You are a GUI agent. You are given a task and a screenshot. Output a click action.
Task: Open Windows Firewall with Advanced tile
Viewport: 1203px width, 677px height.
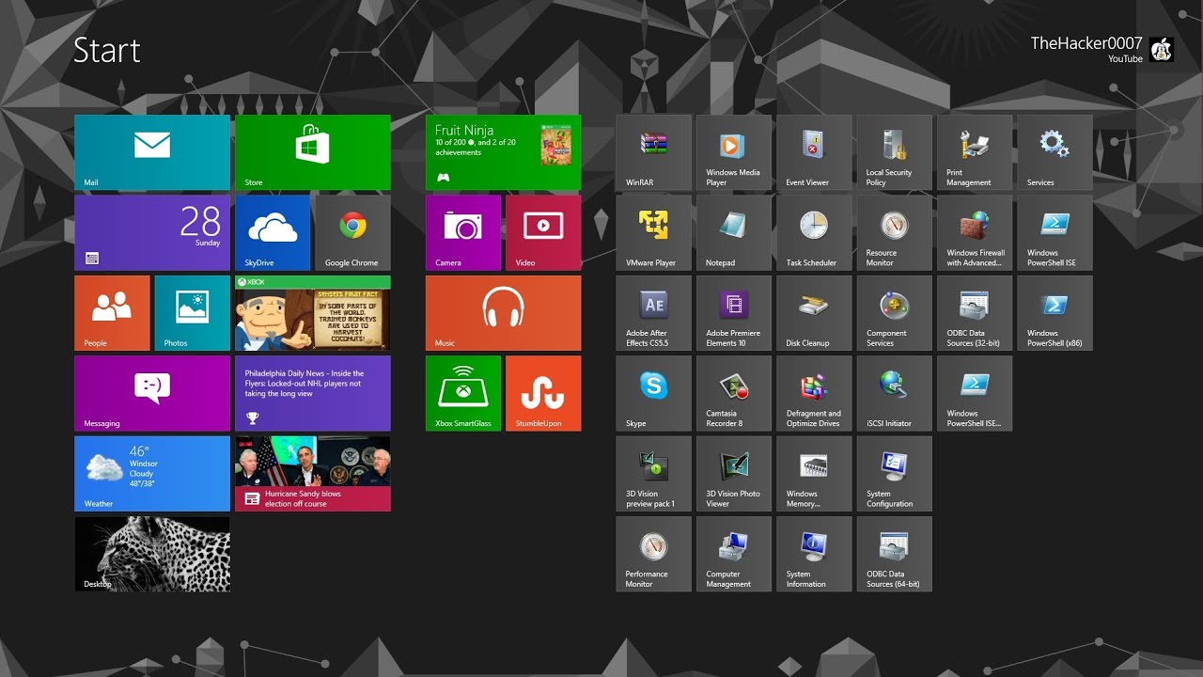point(975,233)
